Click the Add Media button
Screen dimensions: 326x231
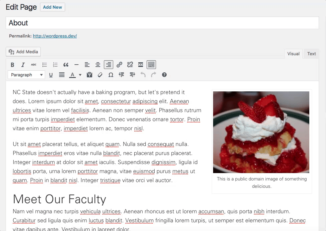[x=23, y=52]
